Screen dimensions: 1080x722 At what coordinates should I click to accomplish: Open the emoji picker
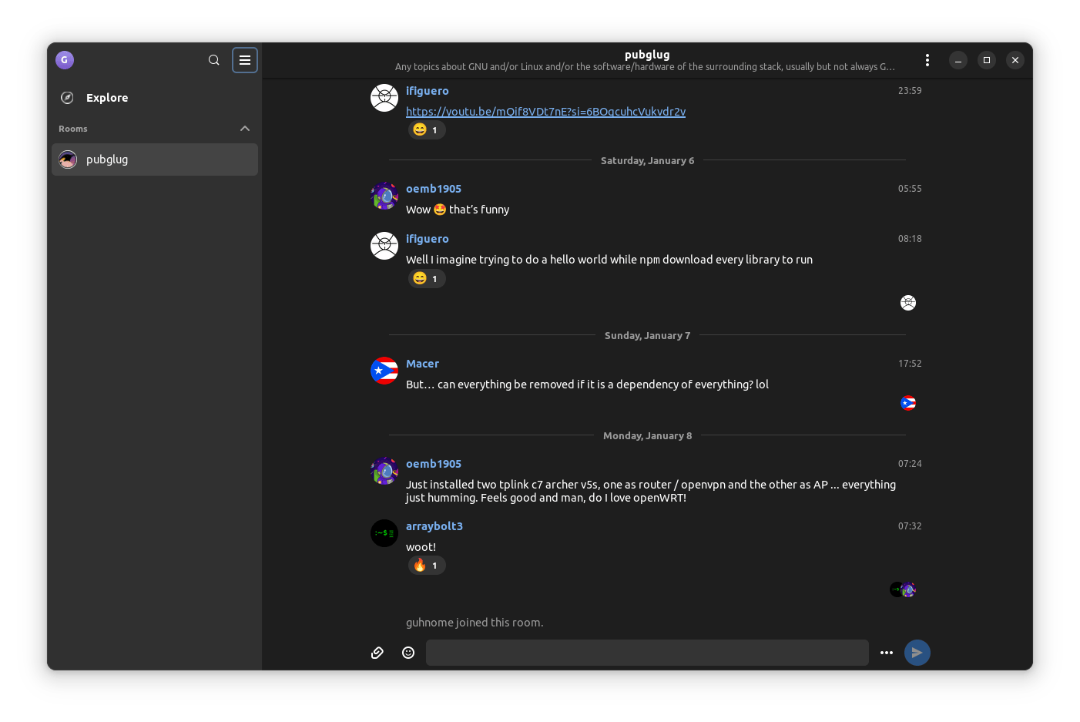click(408, 653)
